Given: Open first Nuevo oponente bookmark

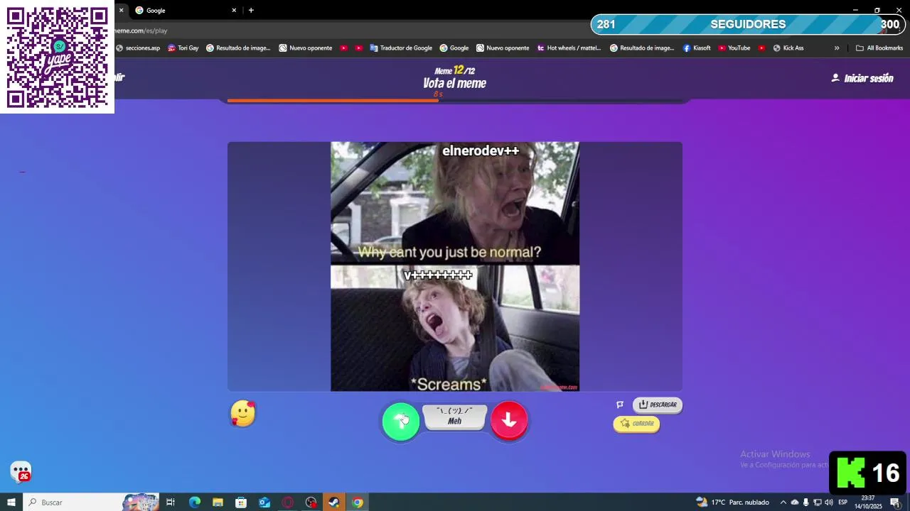Looking at the screenshot, I should pos(305,48).
